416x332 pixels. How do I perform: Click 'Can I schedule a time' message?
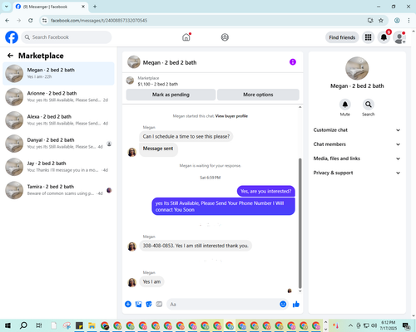tap(186, 136)
